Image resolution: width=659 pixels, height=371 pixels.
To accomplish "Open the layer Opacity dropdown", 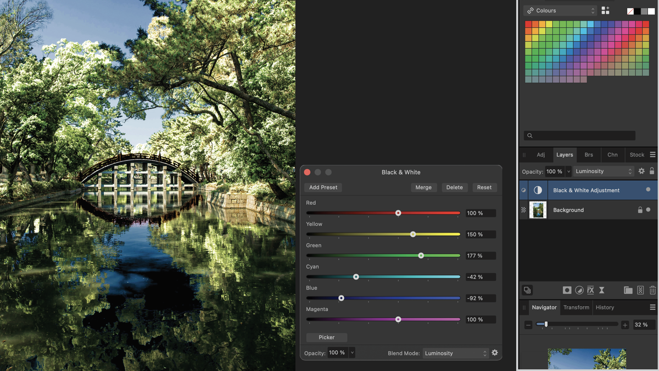I will 568,171.
